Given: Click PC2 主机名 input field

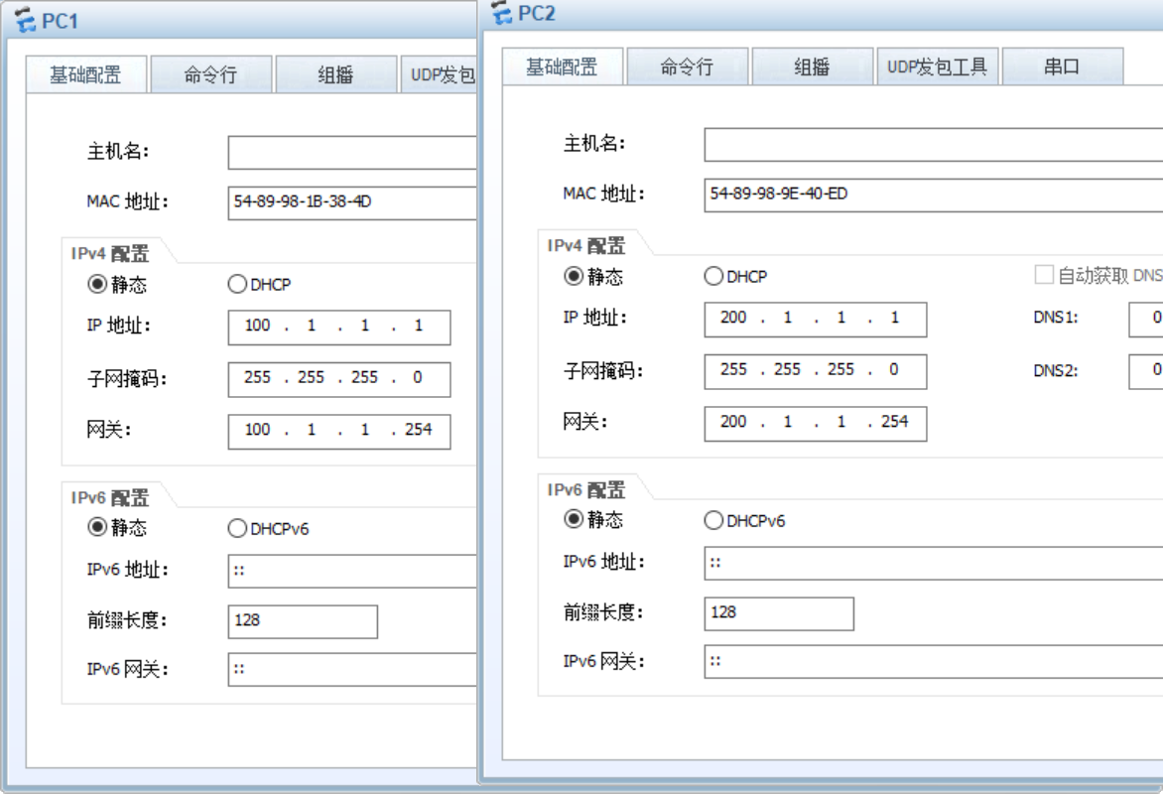Looking at the screenshot, I should (933, 145).
